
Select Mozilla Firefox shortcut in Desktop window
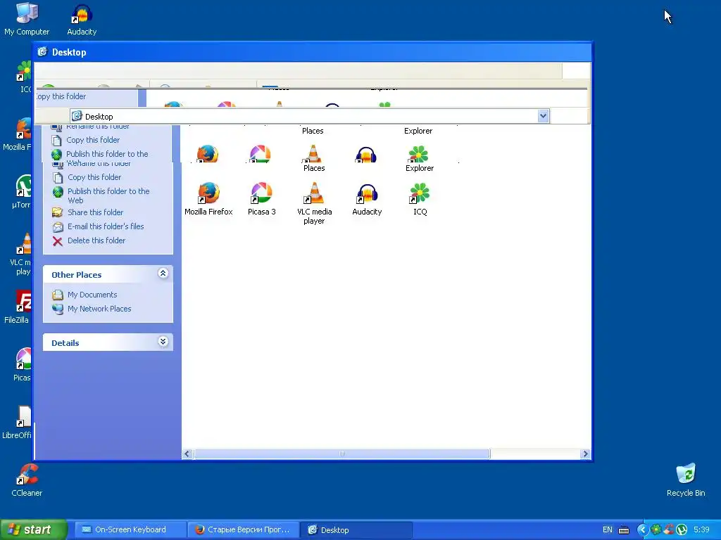[208, 199]
